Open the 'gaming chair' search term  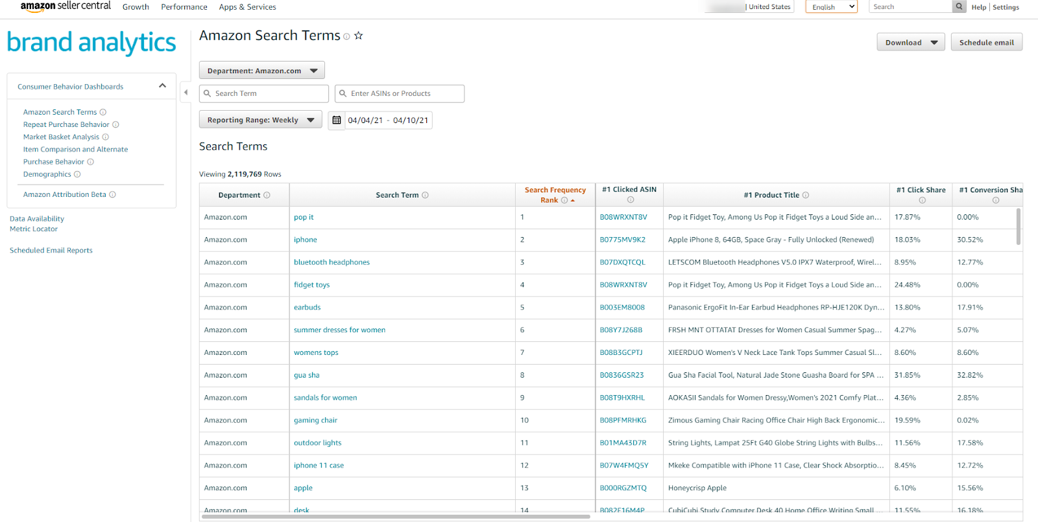point(315,420)
